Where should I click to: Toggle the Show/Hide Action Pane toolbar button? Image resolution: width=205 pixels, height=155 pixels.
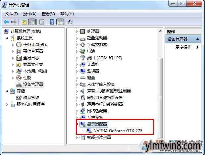(60, 22)
